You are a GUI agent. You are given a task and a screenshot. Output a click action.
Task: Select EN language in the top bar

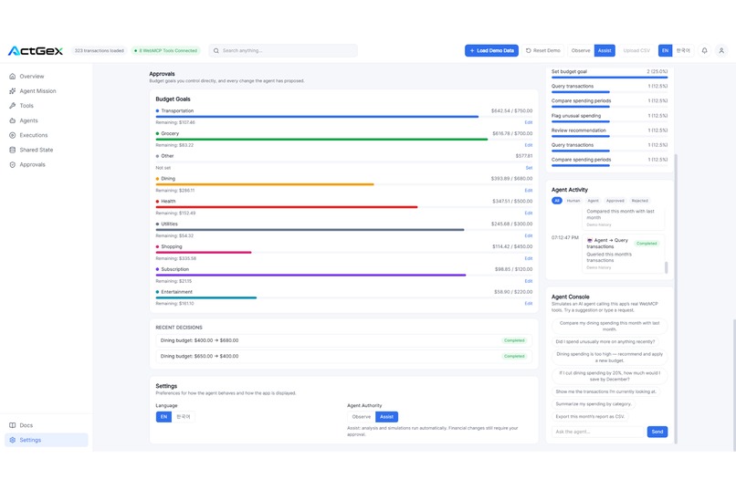tap(665, 50)
